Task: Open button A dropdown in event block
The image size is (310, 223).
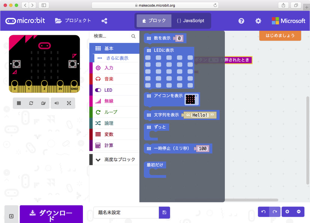Action: (213, 60)
